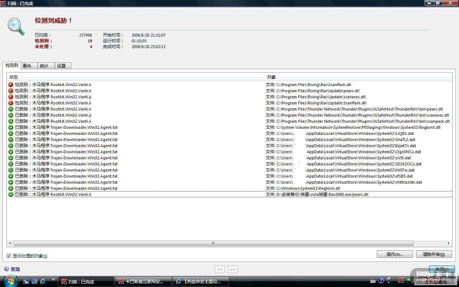This screenshot has height=287, width=459.
Task: Click the start time 2008/6/28 21:52:07
Action: [148, 35]
